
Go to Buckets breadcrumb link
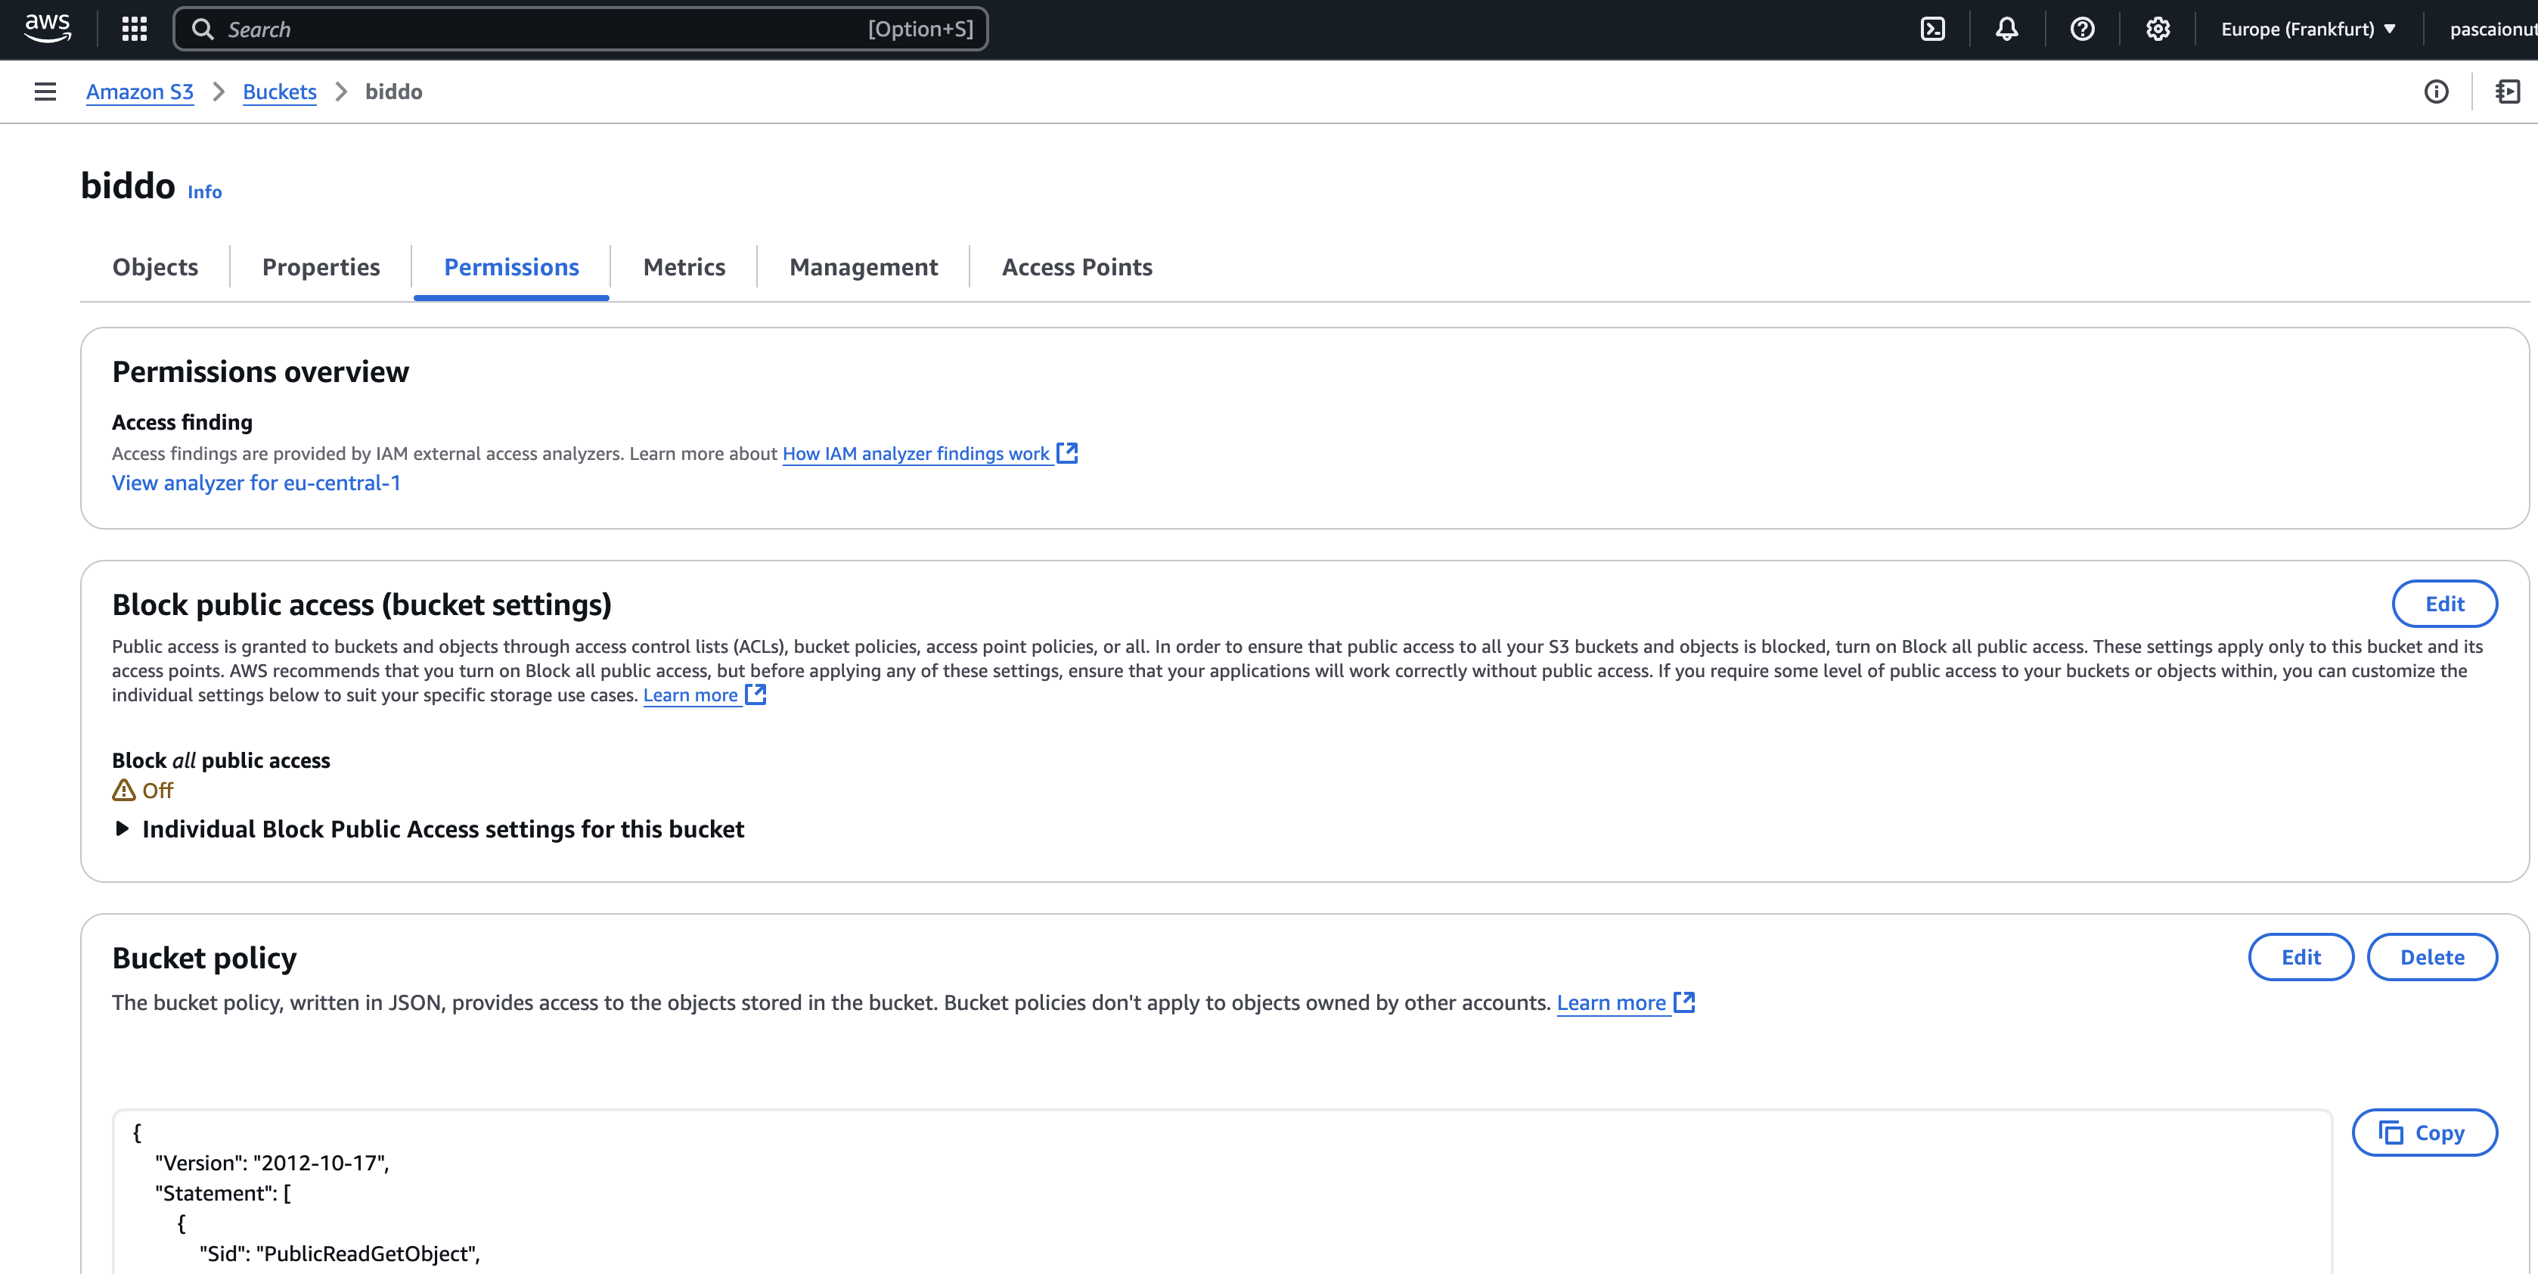280,92
